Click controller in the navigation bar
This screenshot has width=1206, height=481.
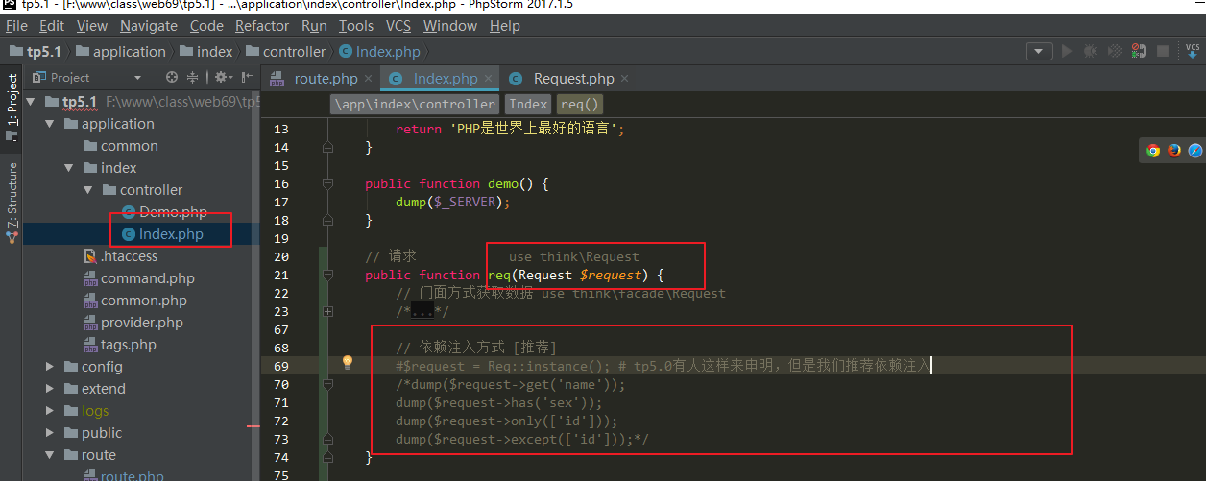coord(285,52)
